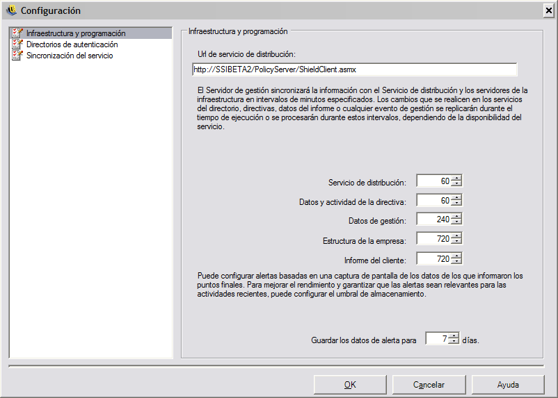Click the Infraestructura y programación checklist icon
This screenshot has height=398, width=558.
(17, 33)
